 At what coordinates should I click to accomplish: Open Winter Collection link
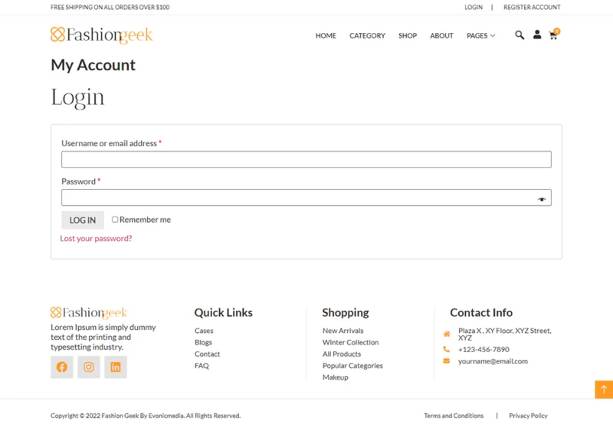351,342
